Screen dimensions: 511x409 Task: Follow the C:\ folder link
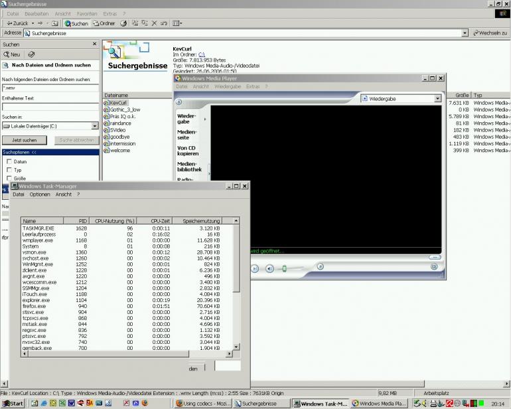[x=202, y=54]
